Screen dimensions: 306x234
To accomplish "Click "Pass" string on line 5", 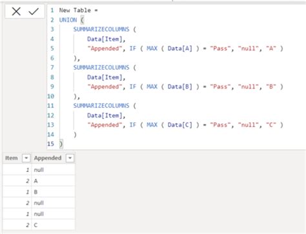I will (220, 48).
